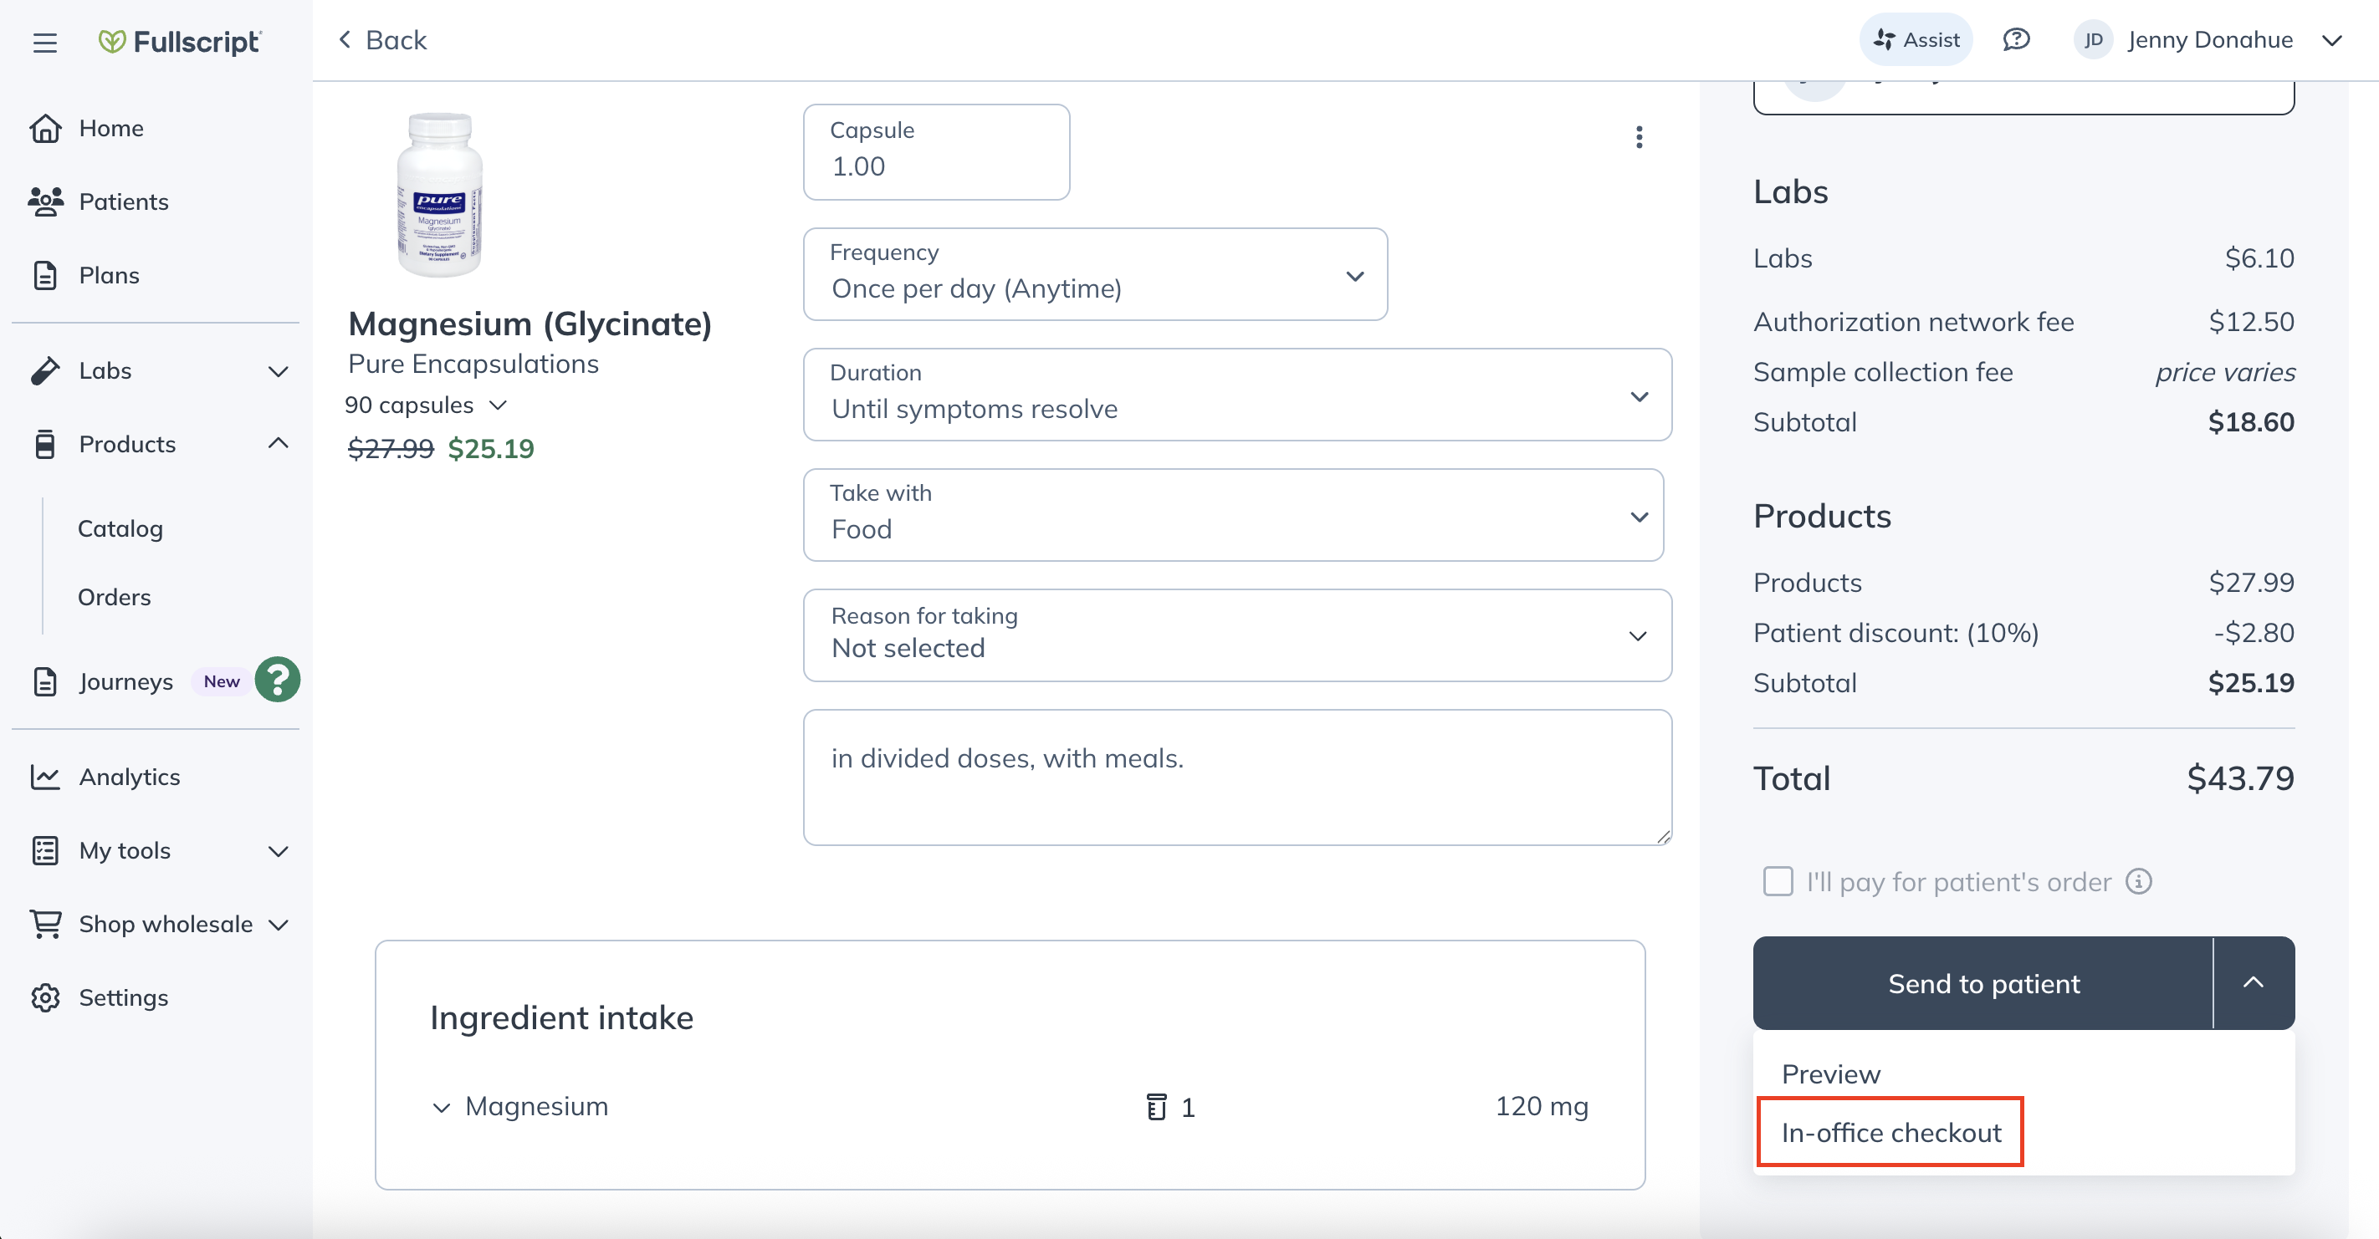Expand the Magnesium ingredient row

[x=442, y=1107]
